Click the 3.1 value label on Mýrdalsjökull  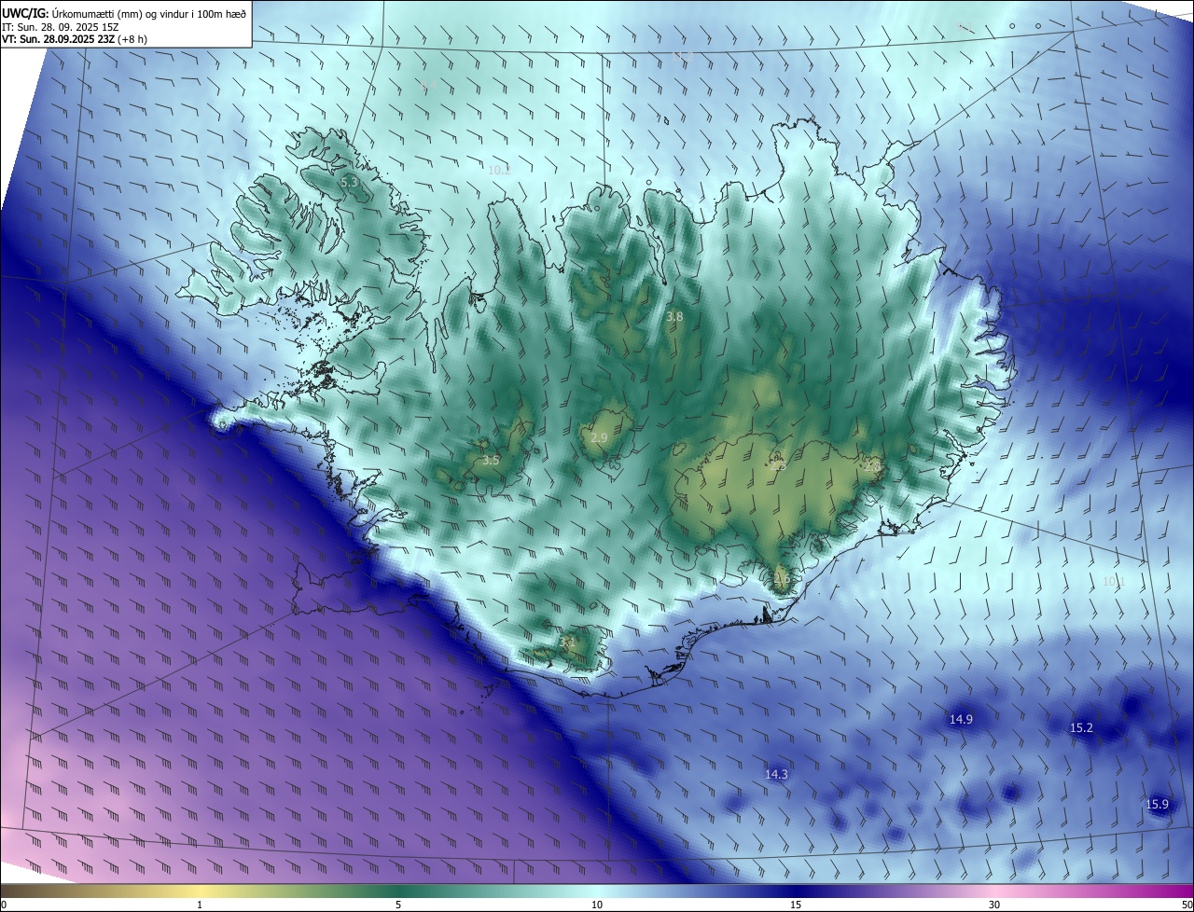point(567,642)
